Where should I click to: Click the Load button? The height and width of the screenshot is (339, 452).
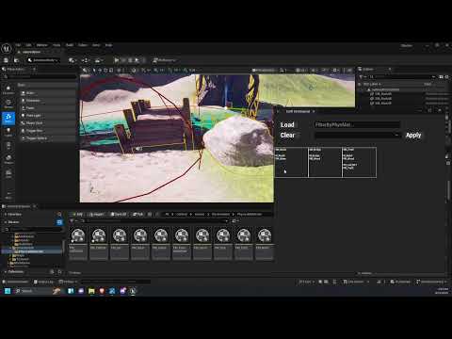(x=287, y=124)
